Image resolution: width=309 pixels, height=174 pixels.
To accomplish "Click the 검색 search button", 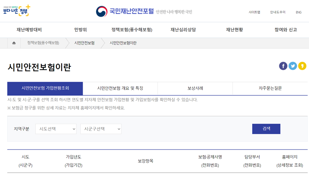I will (266, 129).
